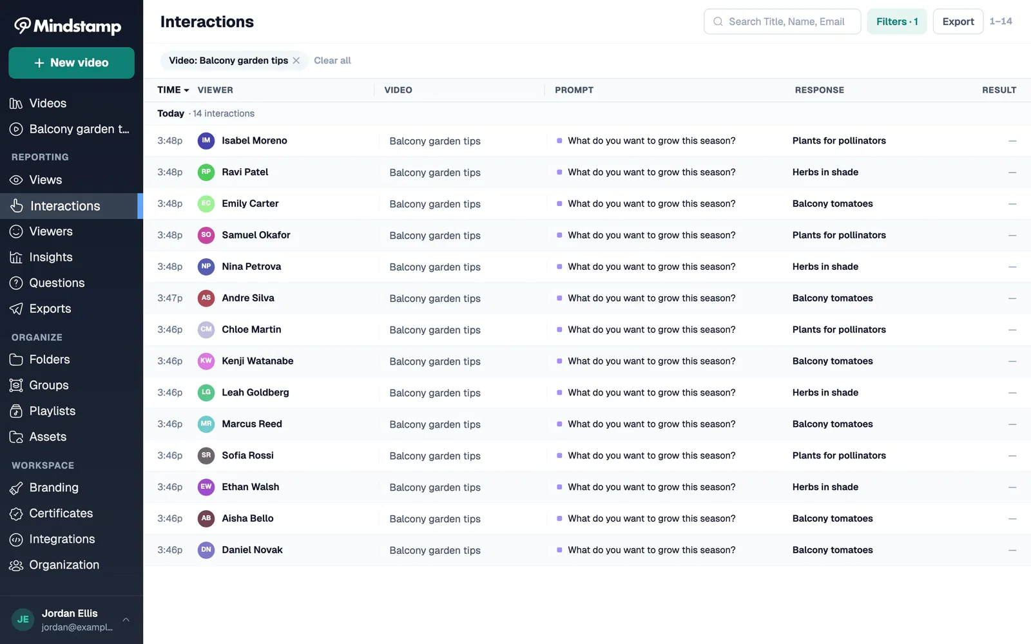Image resolution: width=1031 pixels, height=644 pixels.
Task: Click the Branding brush icon
Action: (16, 488)
